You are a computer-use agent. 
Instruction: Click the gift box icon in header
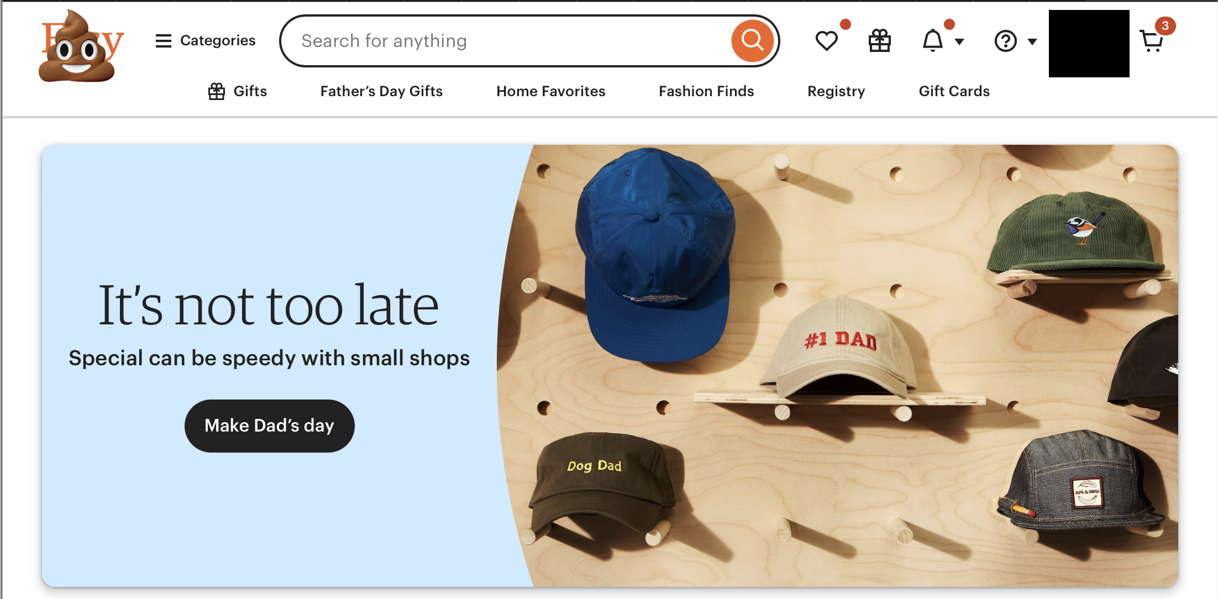click(879, 41)
